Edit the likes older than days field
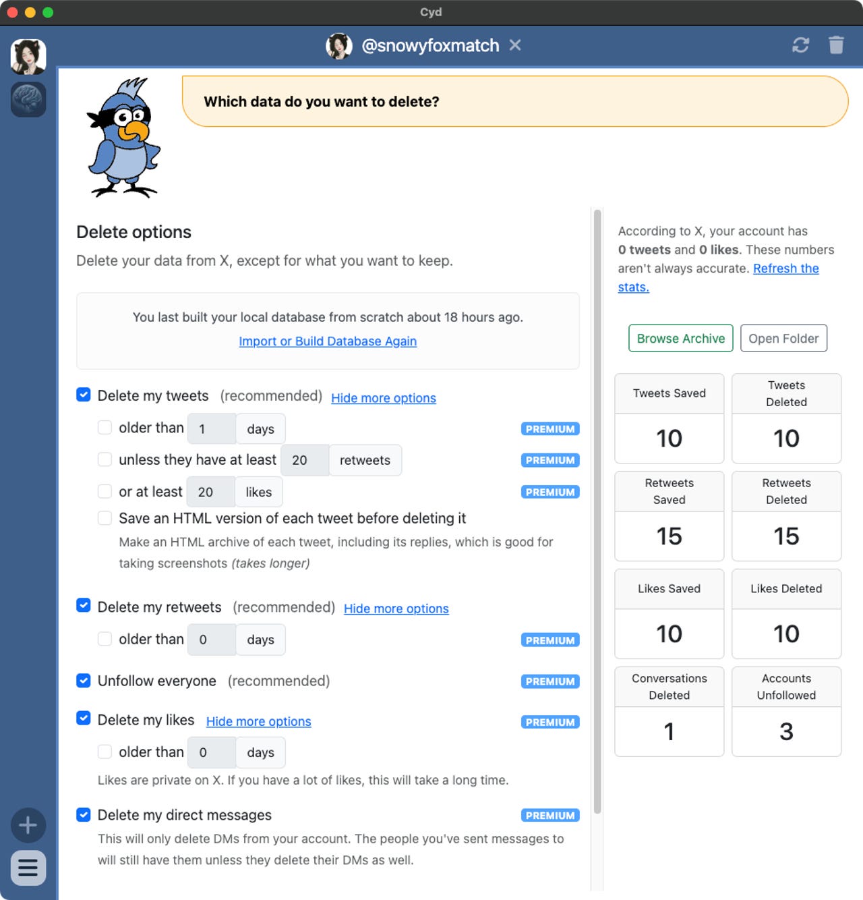Screen dimensions: 863x900 coord(212,752)
